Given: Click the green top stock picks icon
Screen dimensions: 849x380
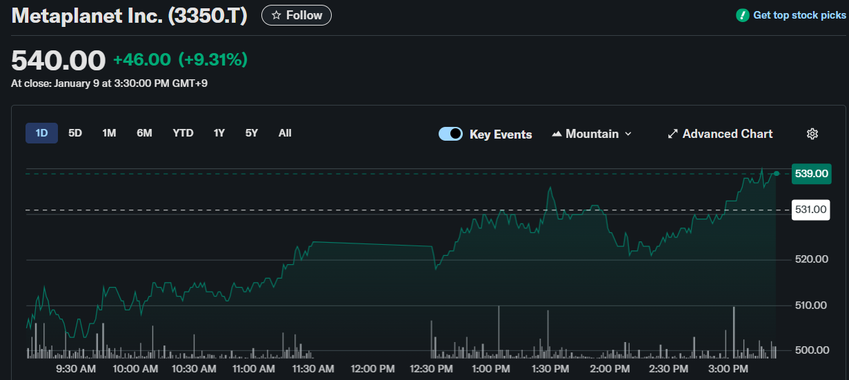Looking at the screenshot, I should 743,15.
